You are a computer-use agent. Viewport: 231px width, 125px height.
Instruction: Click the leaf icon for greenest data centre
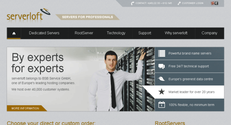pyautogui.click(x=161, y=79)
